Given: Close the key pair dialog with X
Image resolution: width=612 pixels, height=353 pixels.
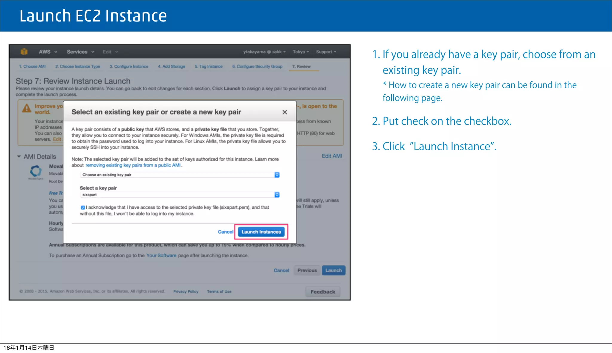Looking at the screenshot, I should click(x=285, y=112).
